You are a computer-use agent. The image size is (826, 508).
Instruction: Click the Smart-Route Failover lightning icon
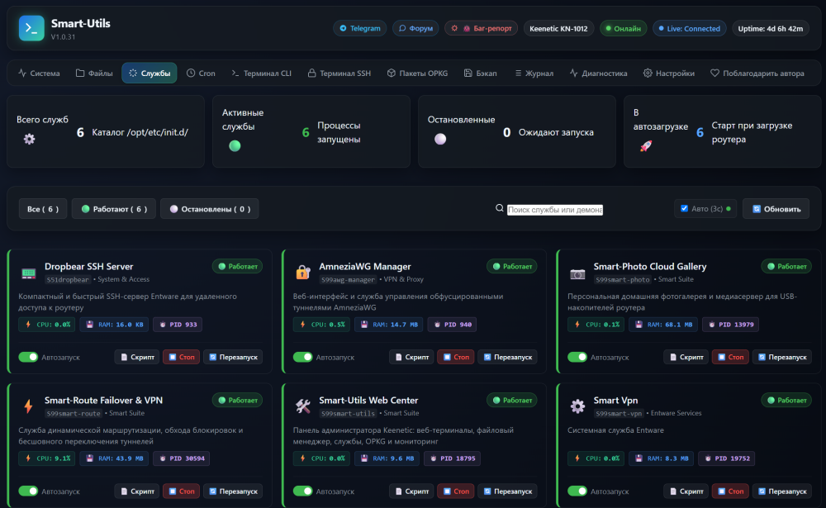tap(28, 406)
